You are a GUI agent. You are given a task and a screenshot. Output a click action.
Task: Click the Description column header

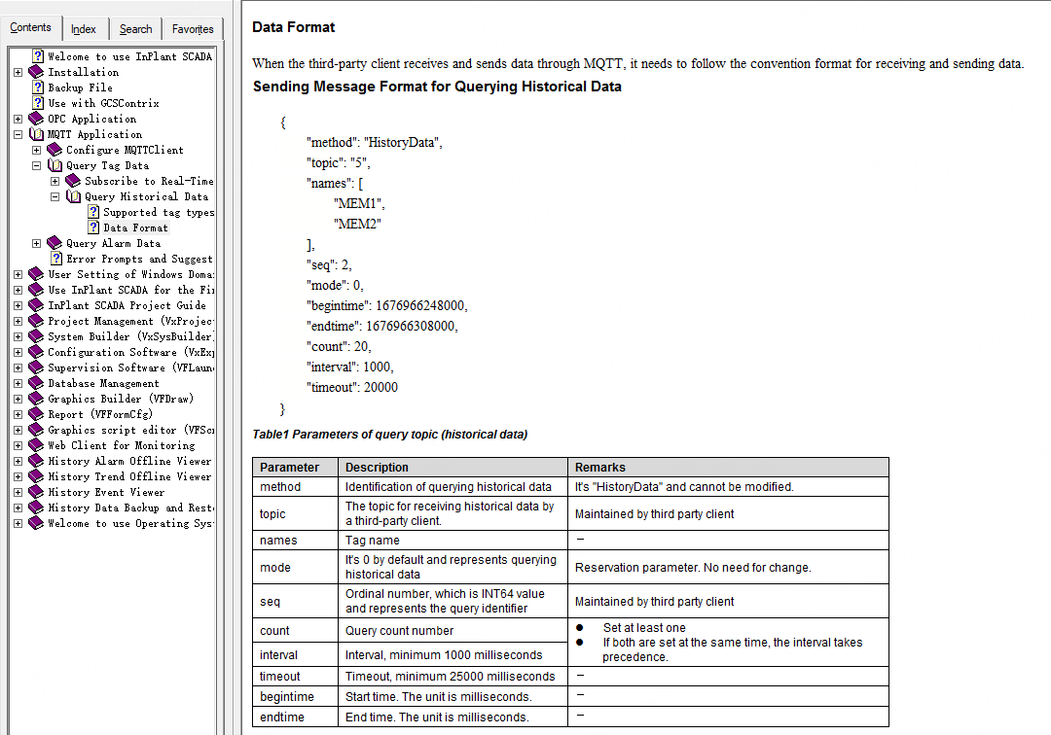tap(453, 468)
